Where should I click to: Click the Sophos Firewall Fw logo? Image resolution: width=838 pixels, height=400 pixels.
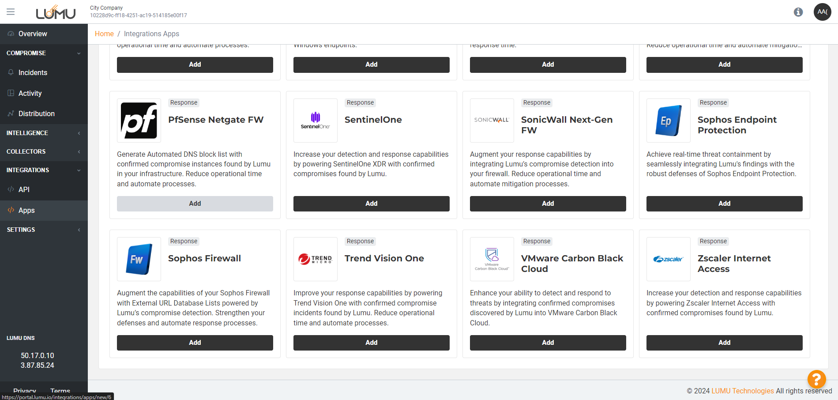[139, 259]
